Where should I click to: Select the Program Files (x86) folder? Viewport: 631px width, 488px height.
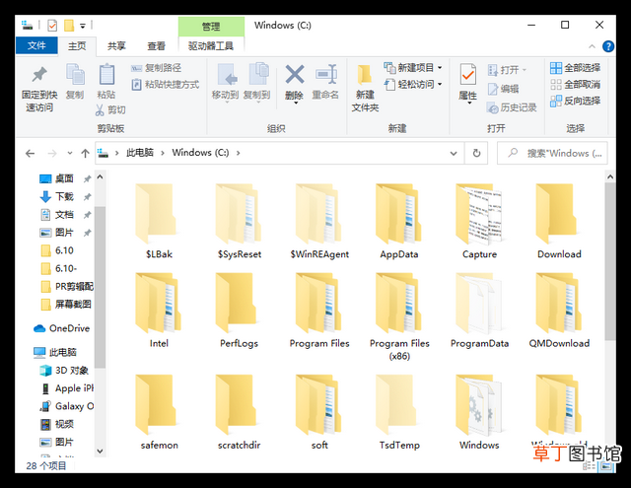(399, 316)
